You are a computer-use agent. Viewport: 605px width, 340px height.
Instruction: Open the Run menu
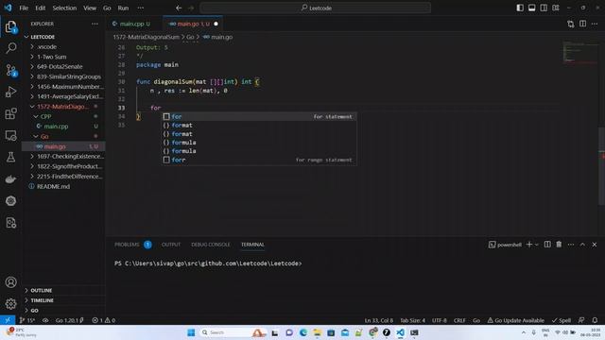pyautogui.click(x=123, y=8)
